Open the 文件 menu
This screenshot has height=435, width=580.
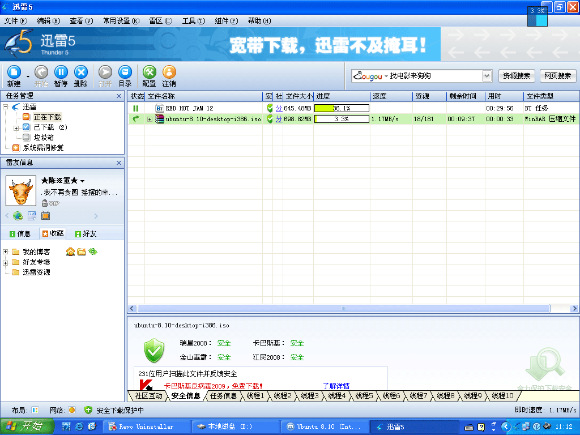pyautogui.click(x=15, y=21)
